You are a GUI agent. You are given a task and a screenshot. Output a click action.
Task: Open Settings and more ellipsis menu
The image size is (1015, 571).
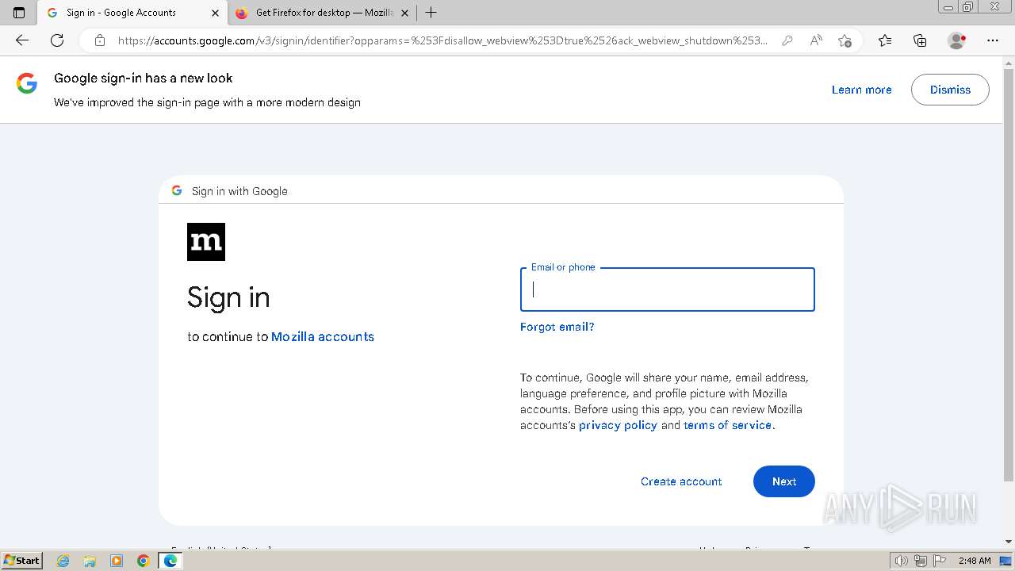point(993,40)
